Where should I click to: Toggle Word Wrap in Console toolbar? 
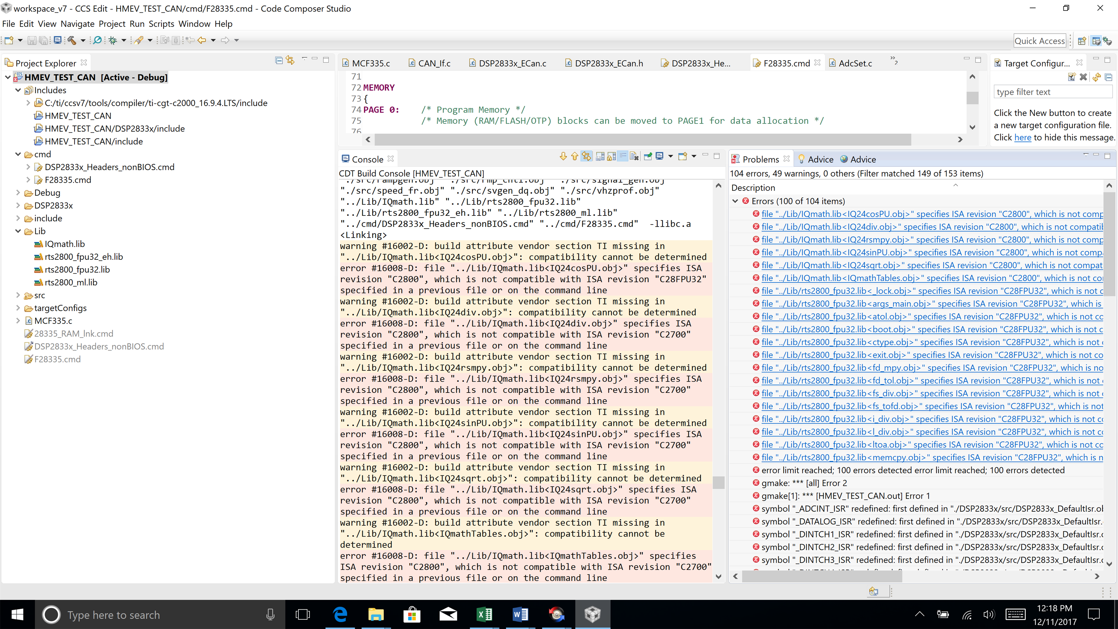[x=623, y=156]
